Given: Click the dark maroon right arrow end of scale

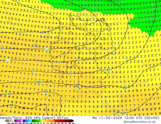Looking at the screenshot, I should coord(73,121).
